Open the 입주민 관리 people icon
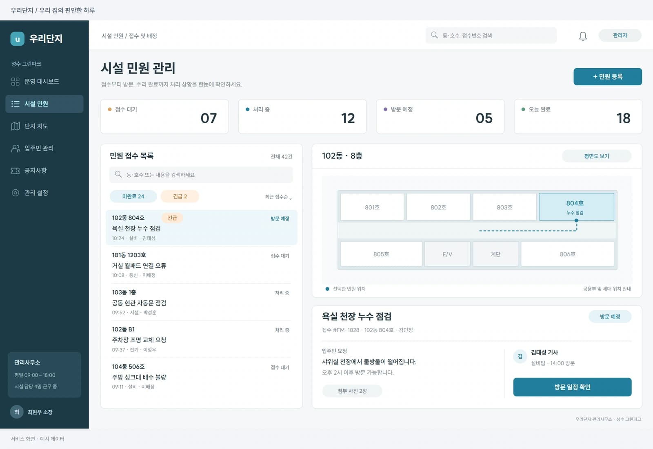 16,148
